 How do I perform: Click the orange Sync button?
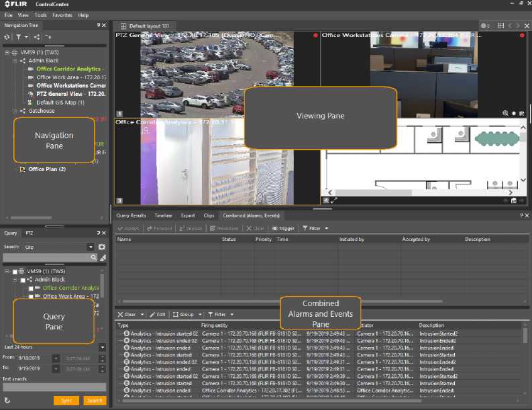pyautogui.click(x=66, y=401)
